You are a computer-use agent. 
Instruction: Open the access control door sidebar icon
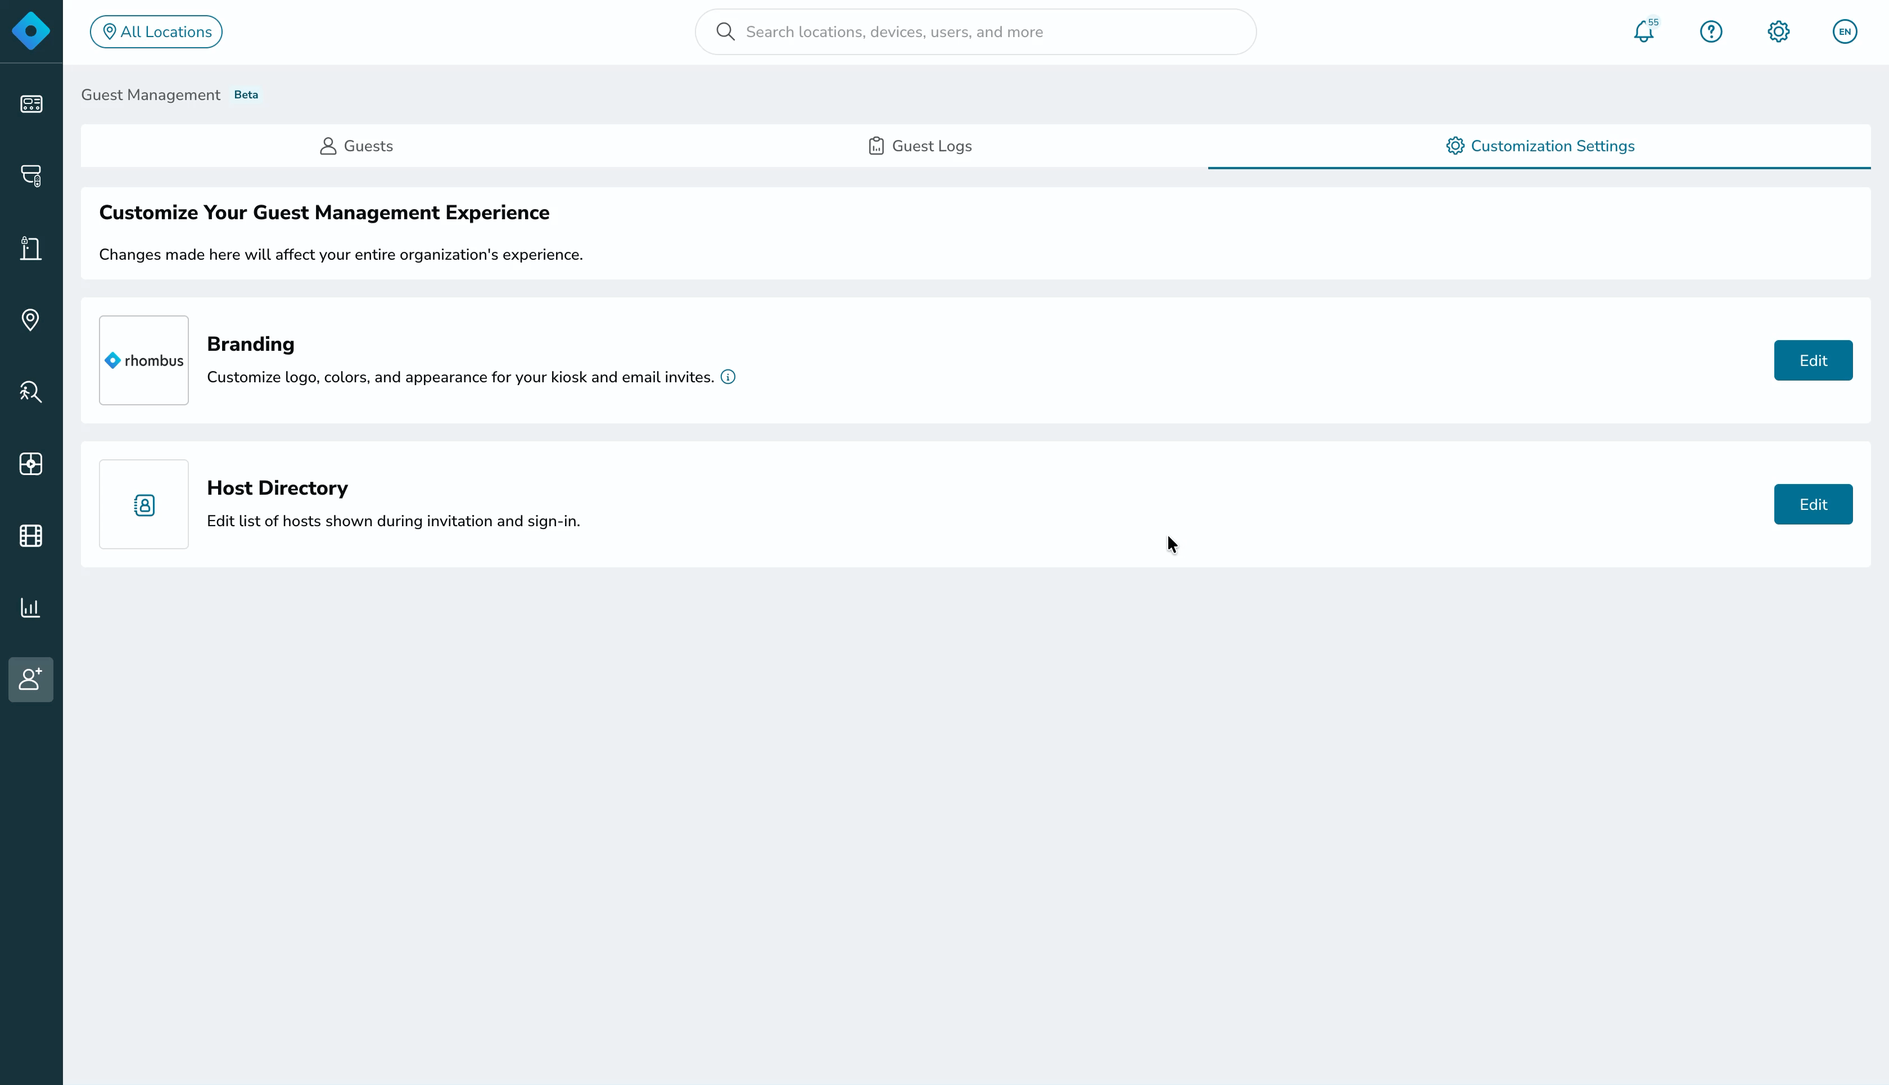coord(30,248)
